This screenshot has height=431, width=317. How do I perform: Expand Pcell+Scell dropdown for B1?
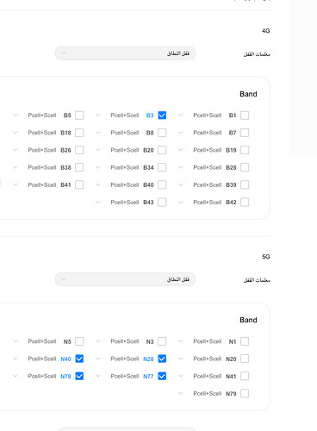tap(202, 116)
